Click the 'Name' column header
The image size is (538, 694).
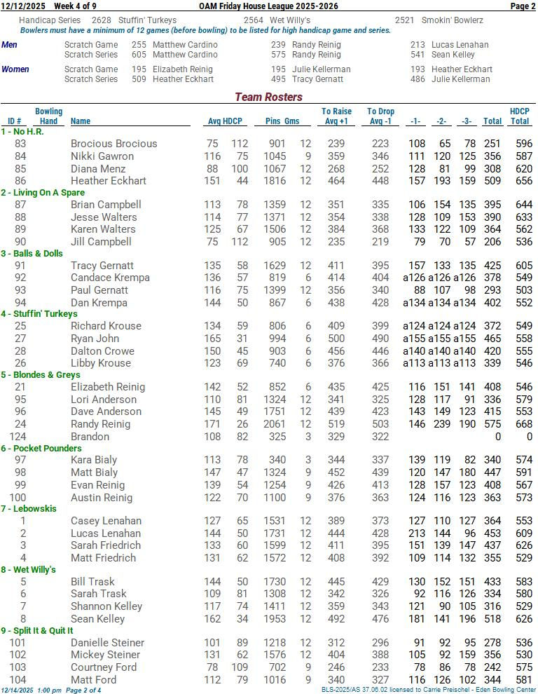[x=81, y=121]
